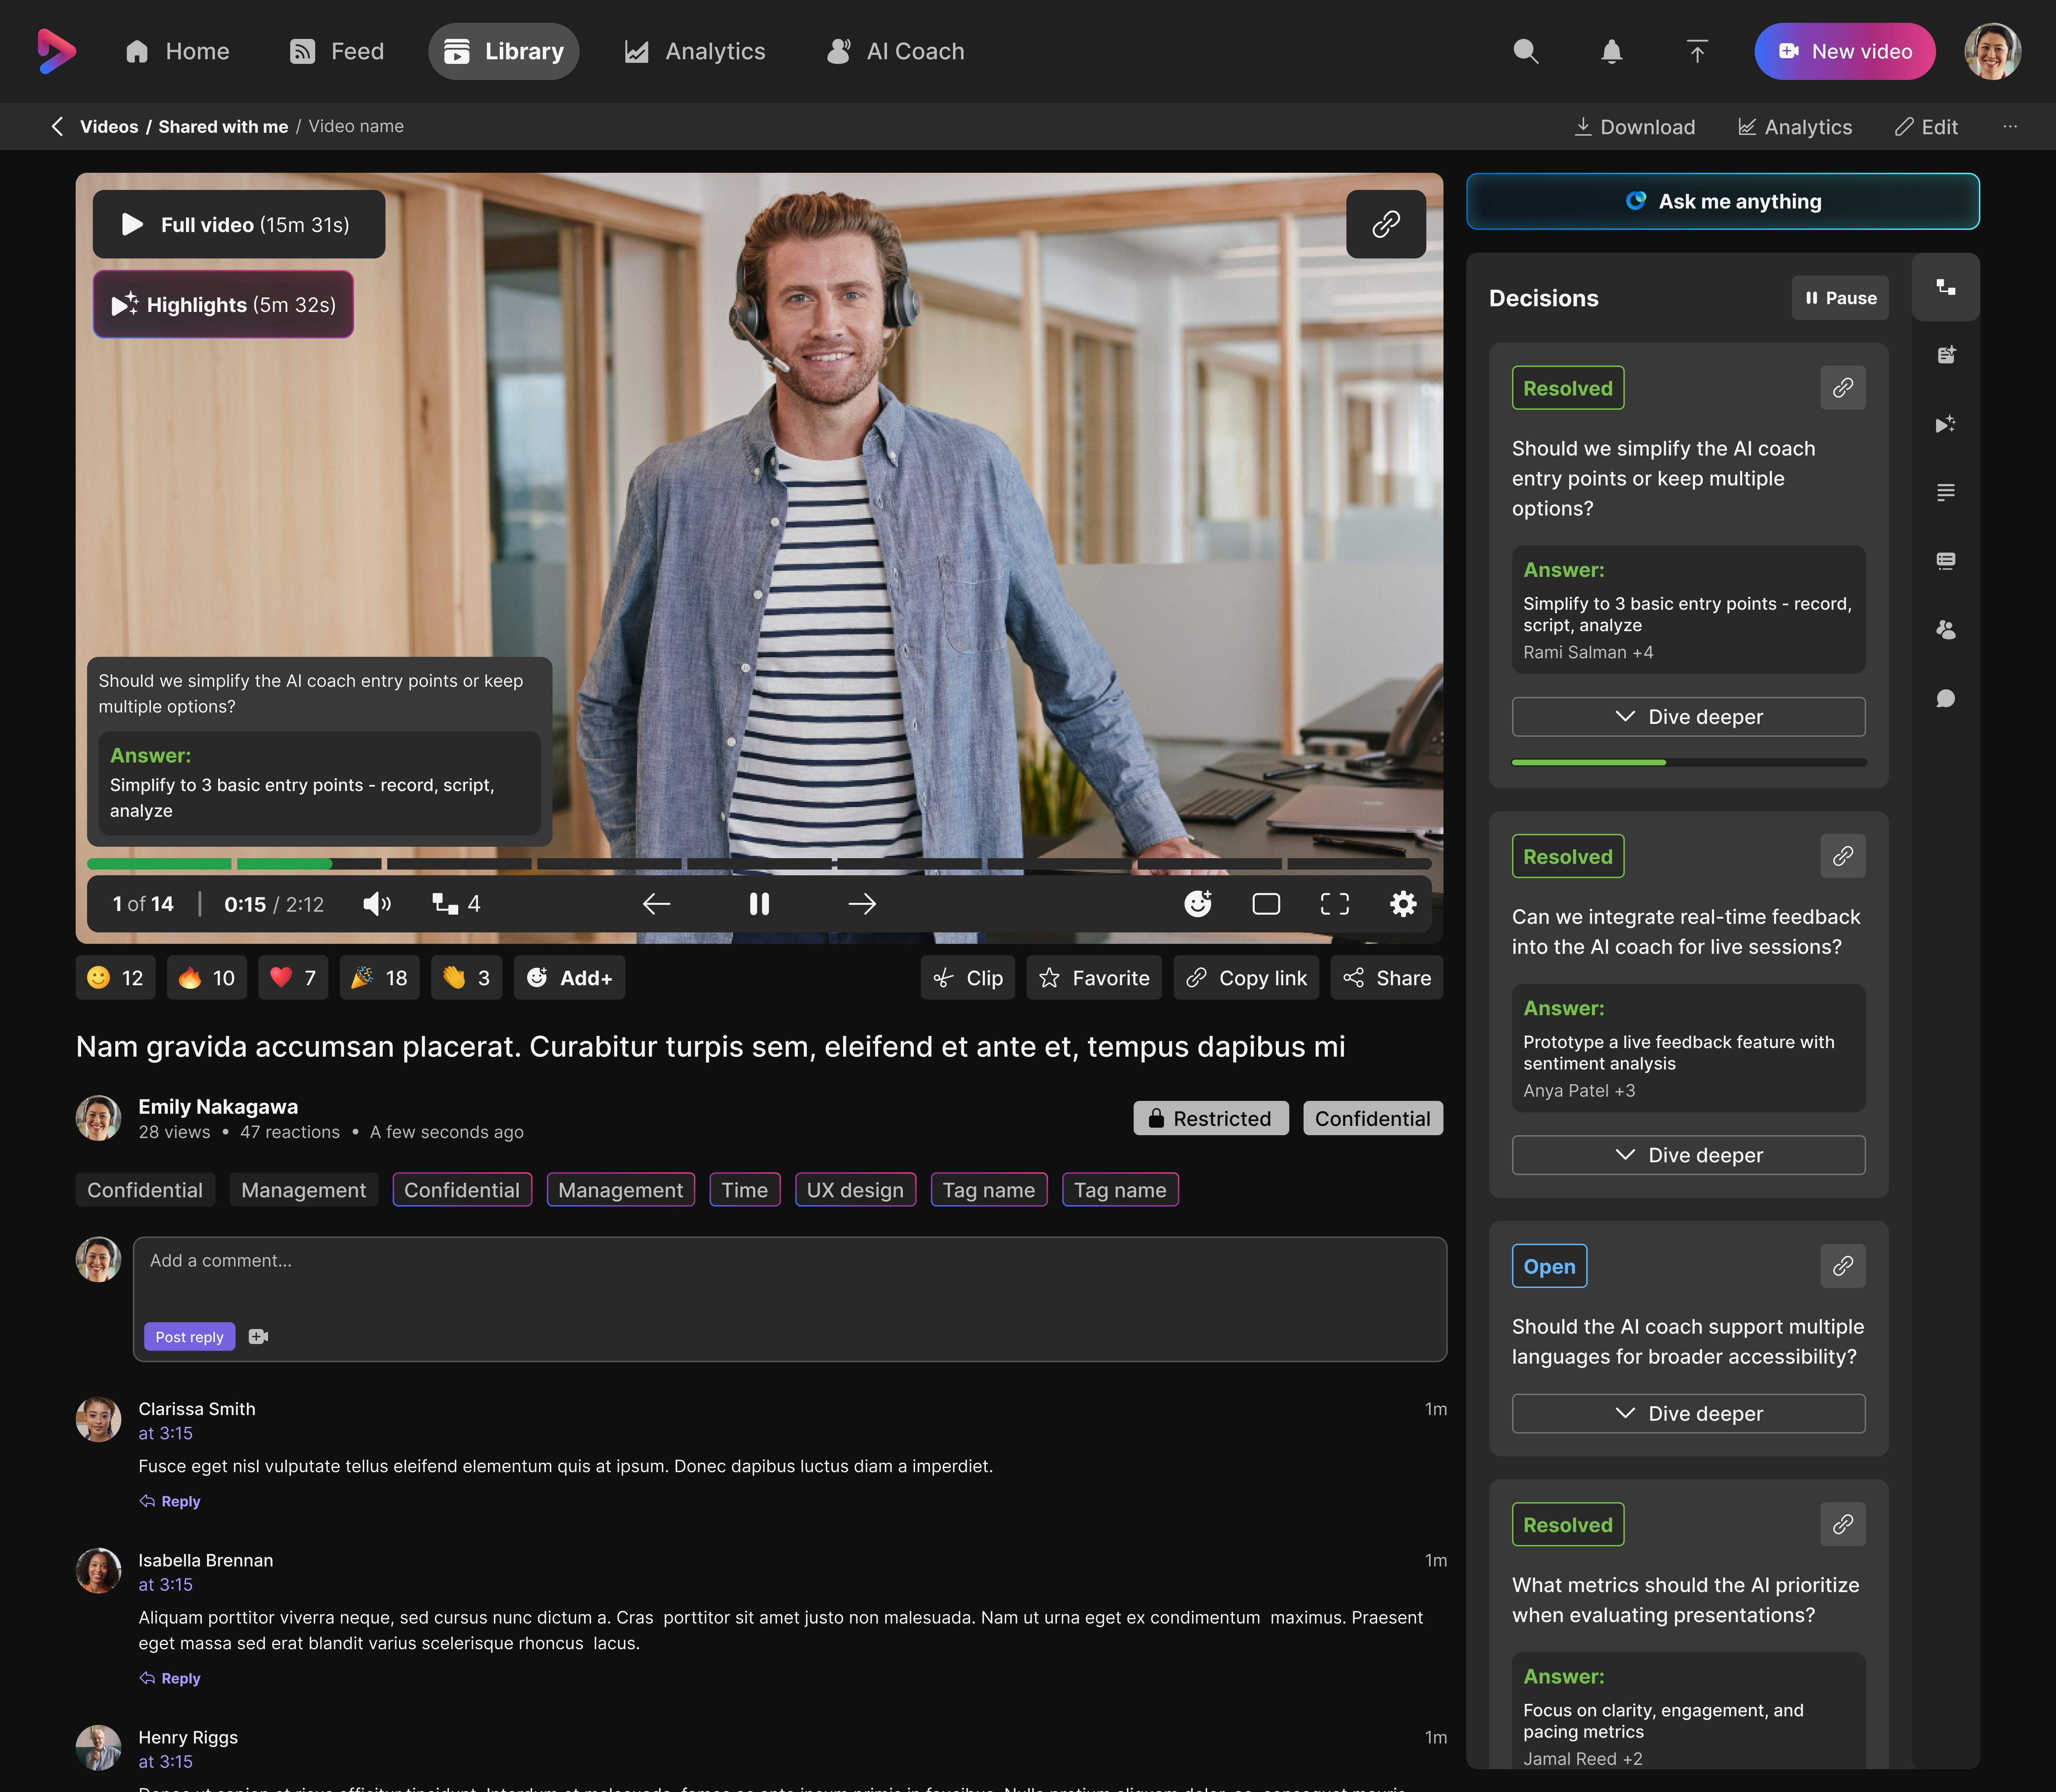Add a reaction from player emoji icon
The height and width of the screenshot is (1792, 2056).
(x=1198, y=904)
